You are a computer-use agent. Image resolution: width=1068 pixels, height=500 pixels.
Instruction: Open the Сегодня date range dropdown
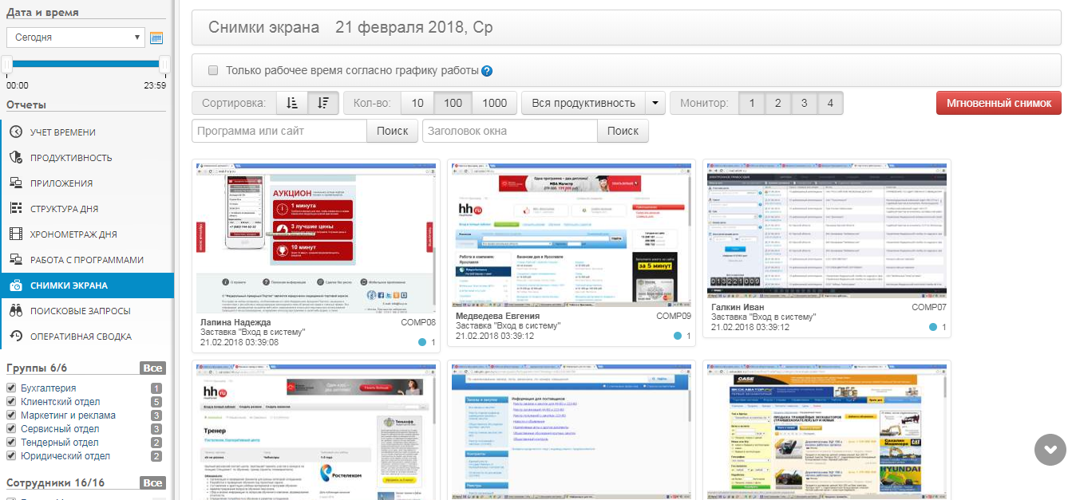coord(76,37)
